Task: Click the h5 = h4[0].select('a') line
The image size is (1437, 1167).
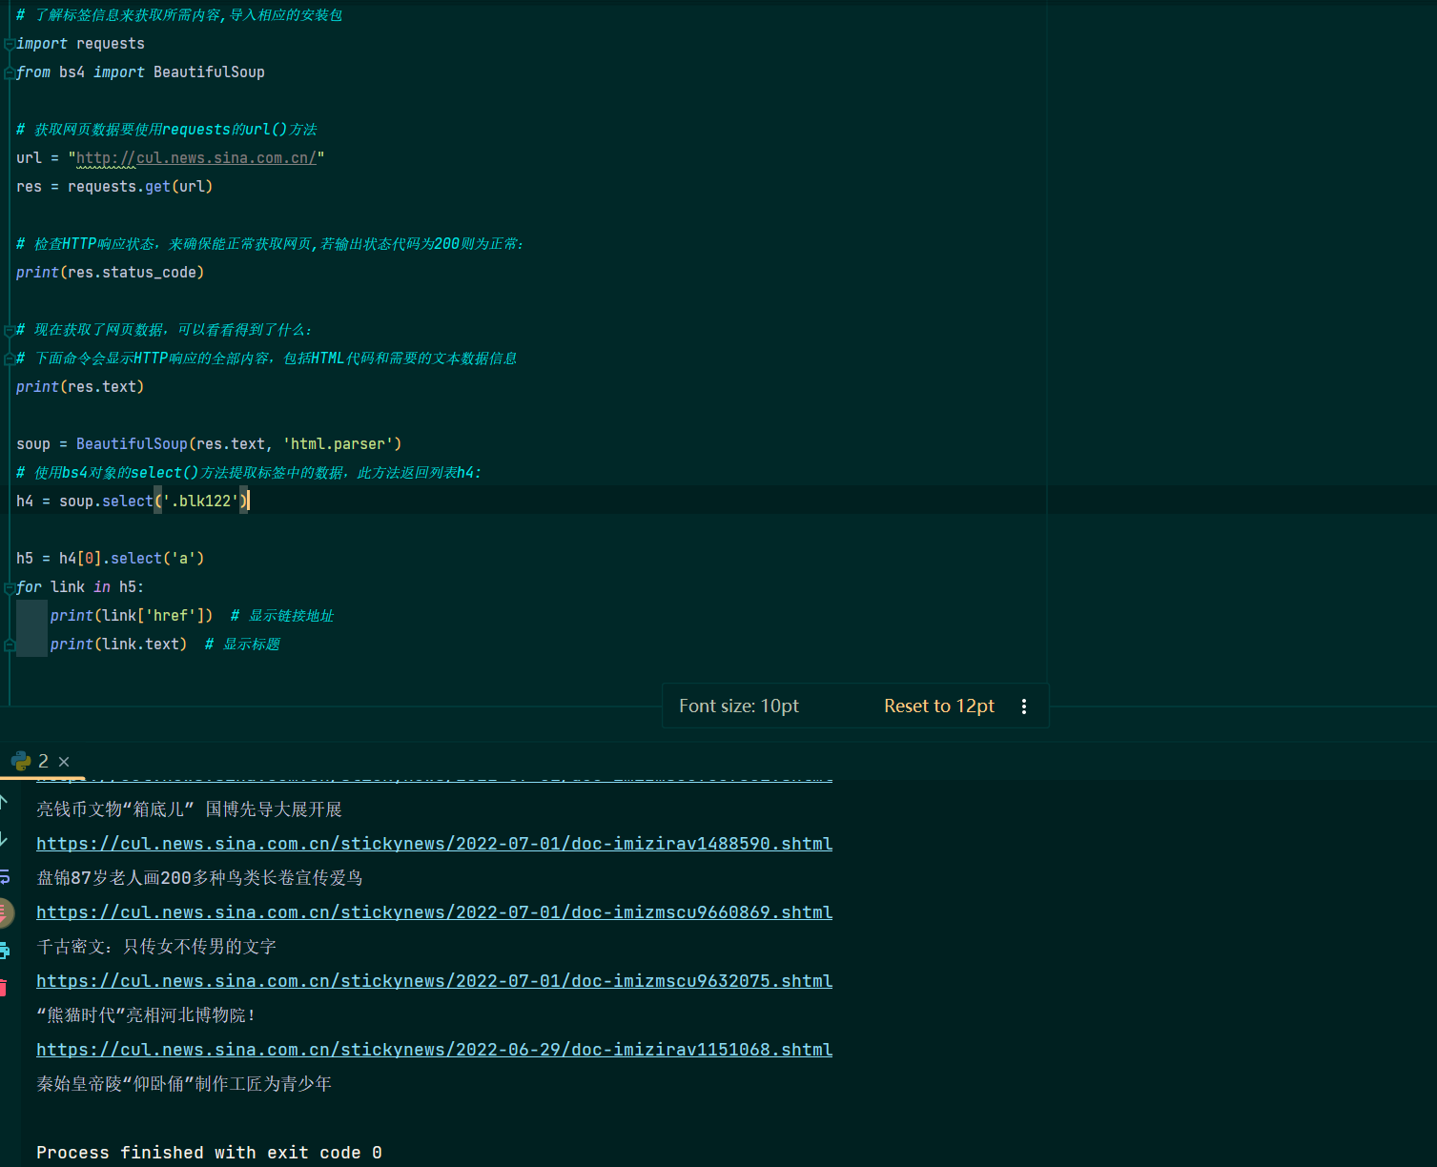Action: pyautogui.click(x=110, y=559)
